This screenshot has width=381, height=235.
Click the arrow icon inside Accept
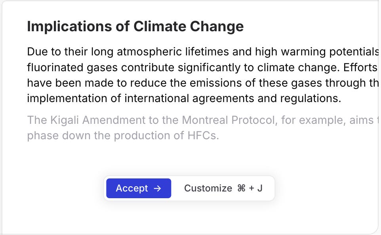tap(157, 188)
